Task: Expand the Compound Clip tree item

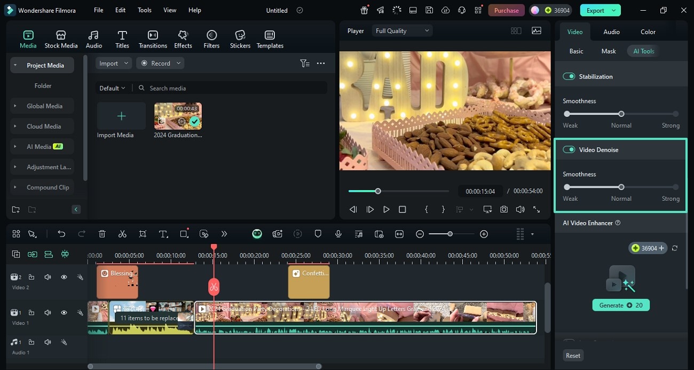Action: click(x=15, y=187)
